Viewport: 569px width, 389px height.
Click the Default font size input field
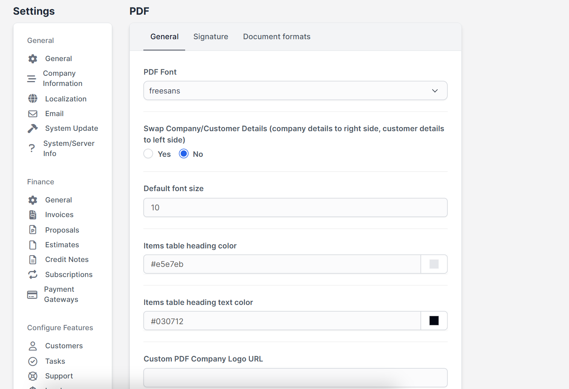pyautogui.click(x=295, y=207)
